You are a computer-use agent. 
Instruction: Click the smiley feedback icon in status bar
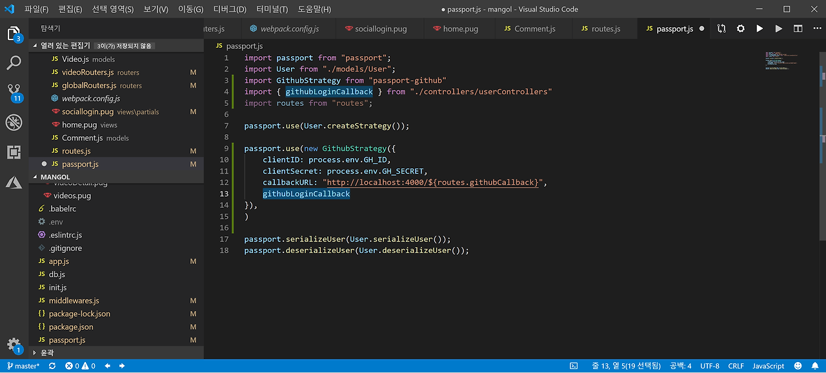click(798, 366)
